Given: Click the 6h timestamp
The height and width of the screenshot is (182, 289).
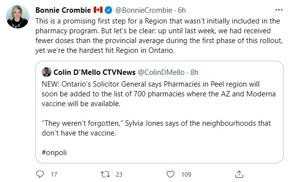Looking at the screenshot, I should [x=182, y=10].
